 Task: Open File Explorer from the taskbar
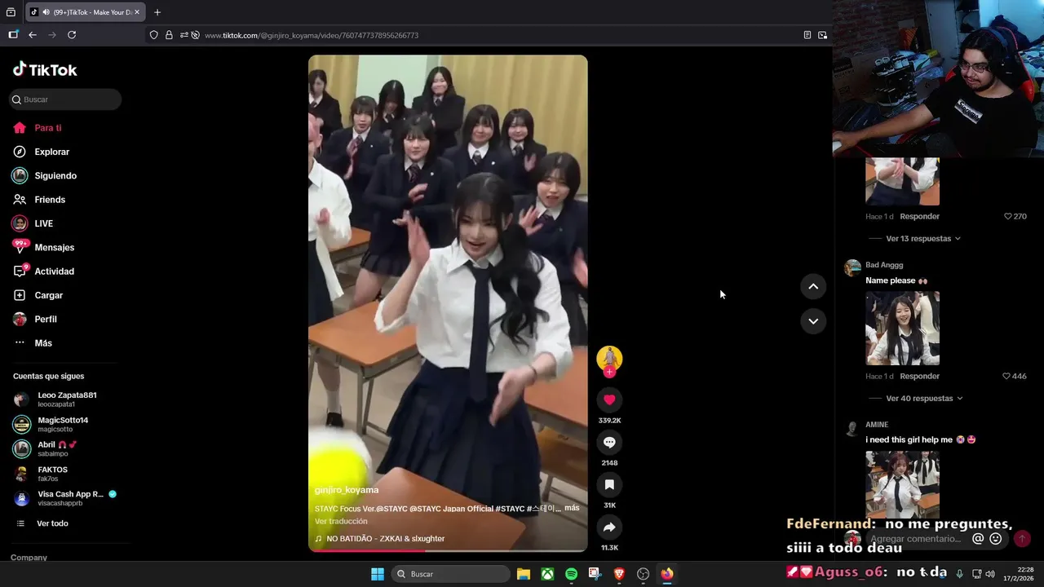click(524, 574)
